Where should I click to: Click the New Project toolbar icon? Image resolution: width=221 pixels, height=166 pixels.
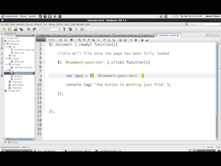coord(10,29)
